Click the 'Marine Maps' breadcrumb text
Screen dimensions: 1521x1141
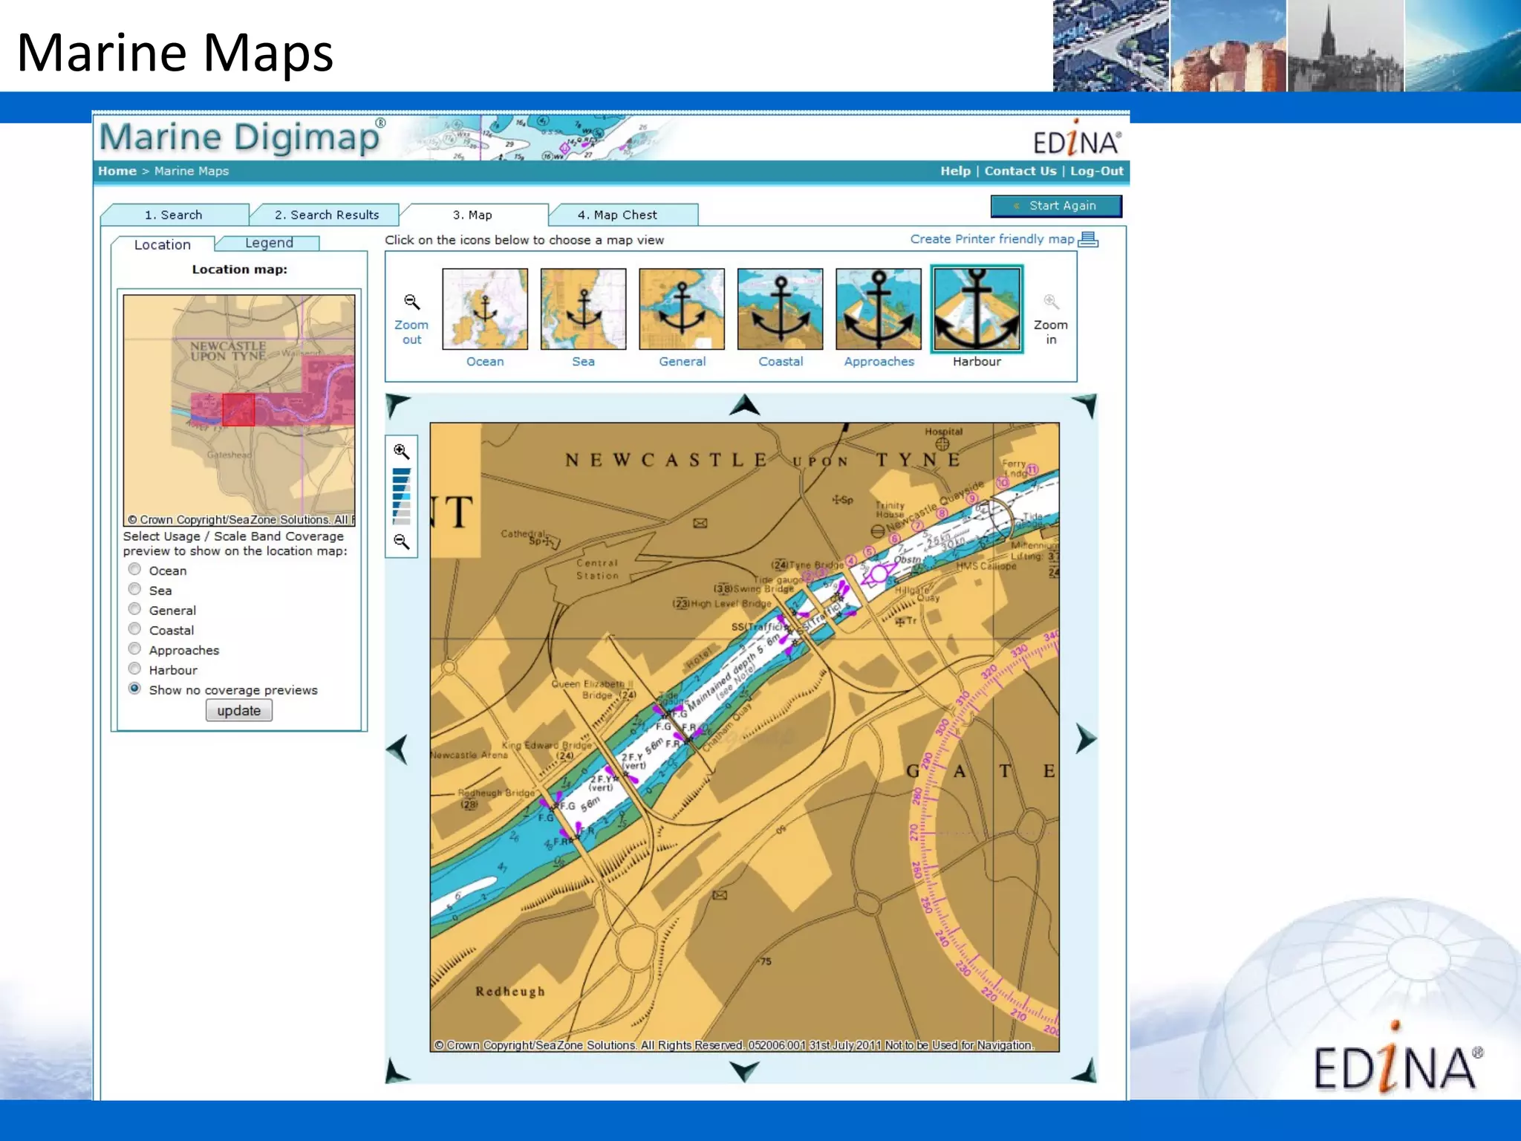coord(192,171)
